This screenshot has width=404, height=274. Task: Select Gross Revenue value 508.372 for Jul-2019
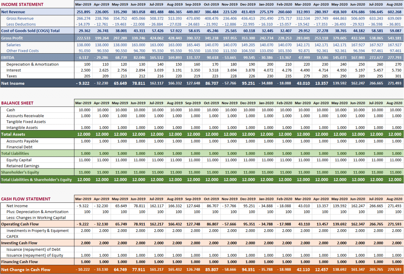pyautogui.click(x=157, y=19)
